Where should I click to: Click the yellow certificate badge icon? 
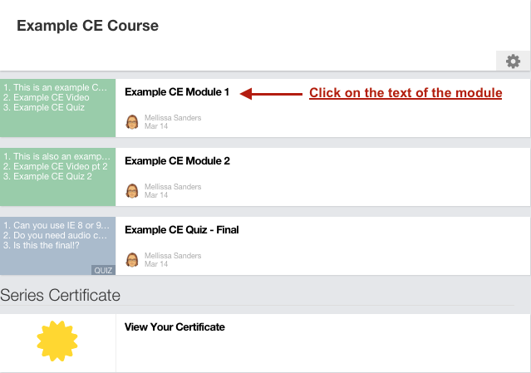[x=57, y=341]
